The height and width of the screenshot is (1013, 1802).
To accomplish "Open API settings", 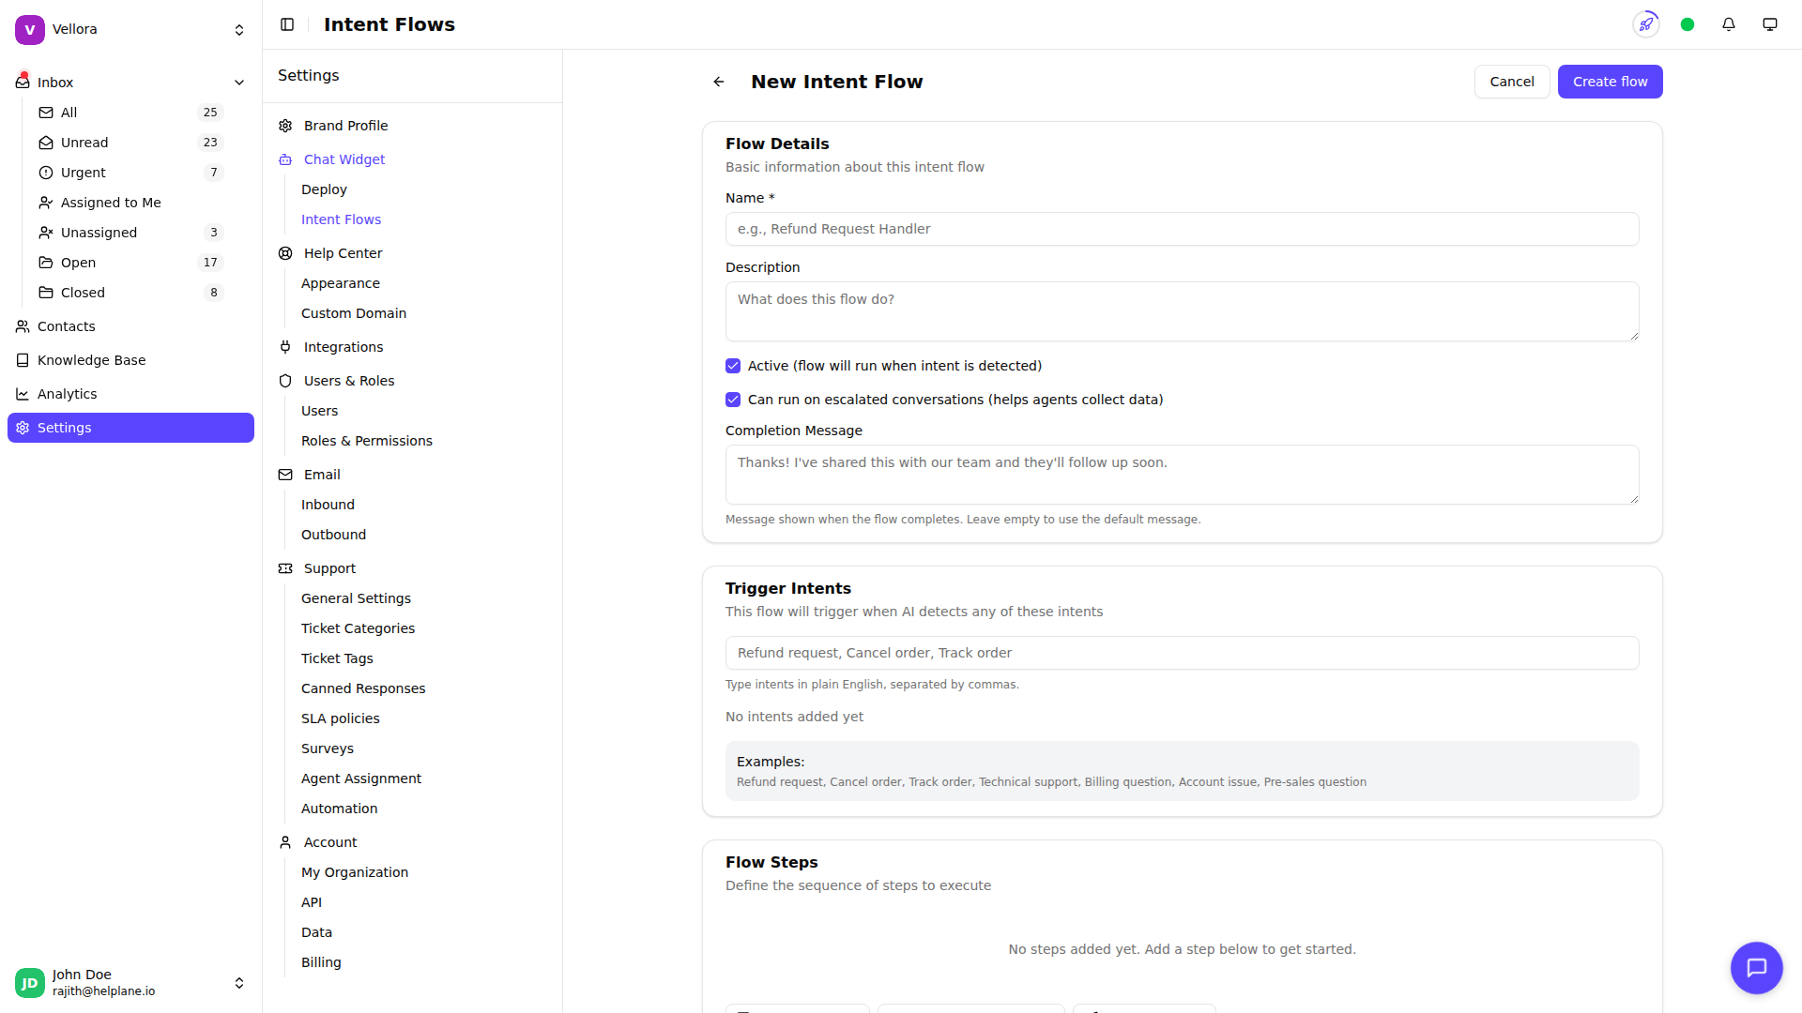I will coord(312,902).
